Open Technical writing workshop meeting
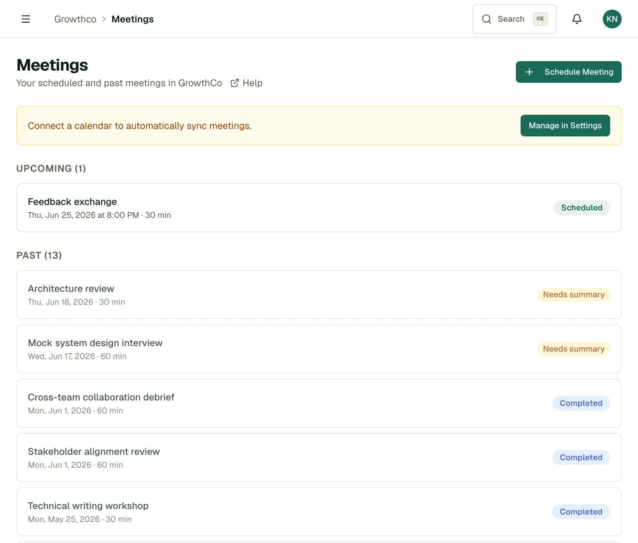 pyautogui.click(x=319, y=512)
